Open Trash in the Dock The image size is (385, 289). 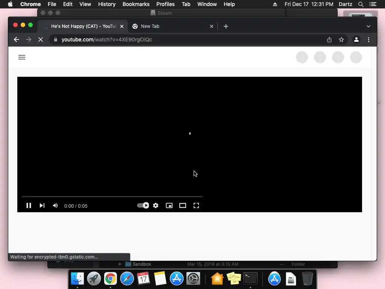(307, 279)
